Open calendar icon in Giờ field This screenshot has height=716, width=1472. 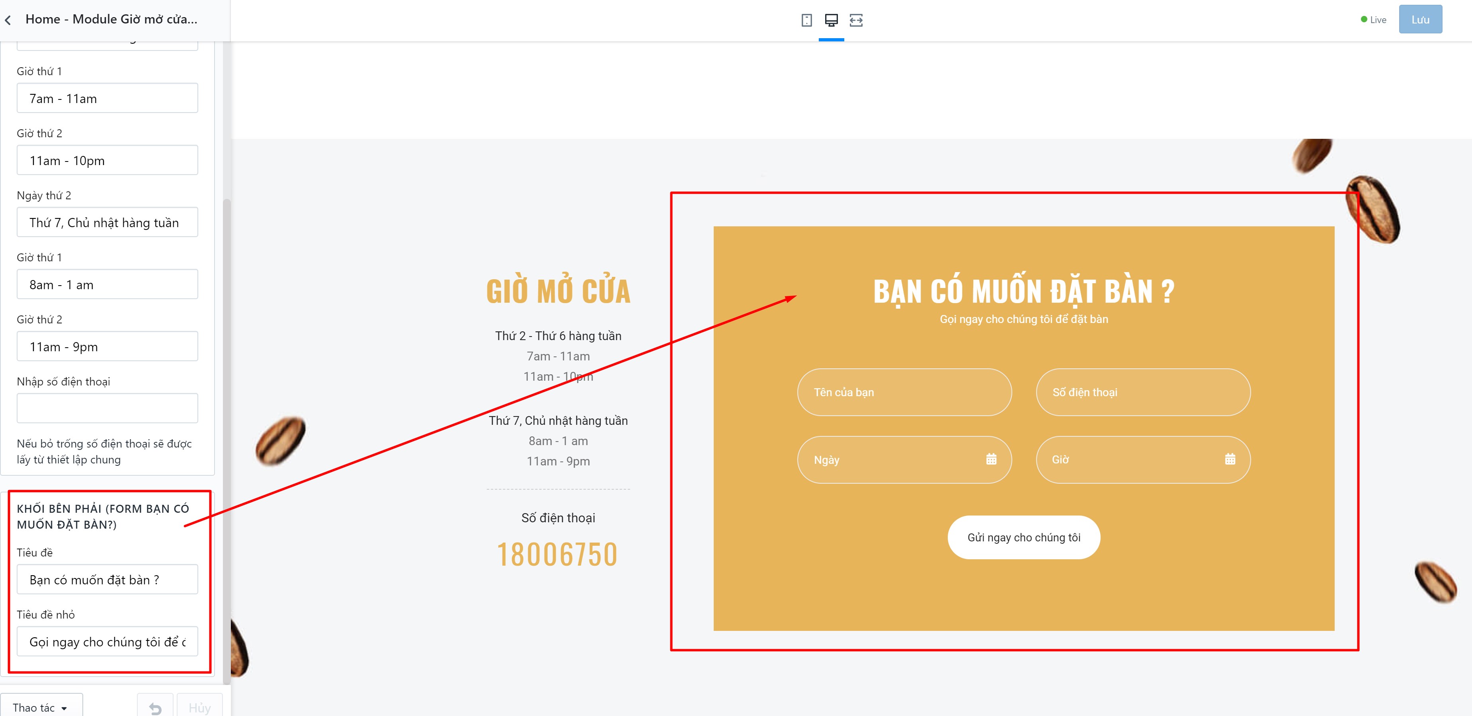1230,459
